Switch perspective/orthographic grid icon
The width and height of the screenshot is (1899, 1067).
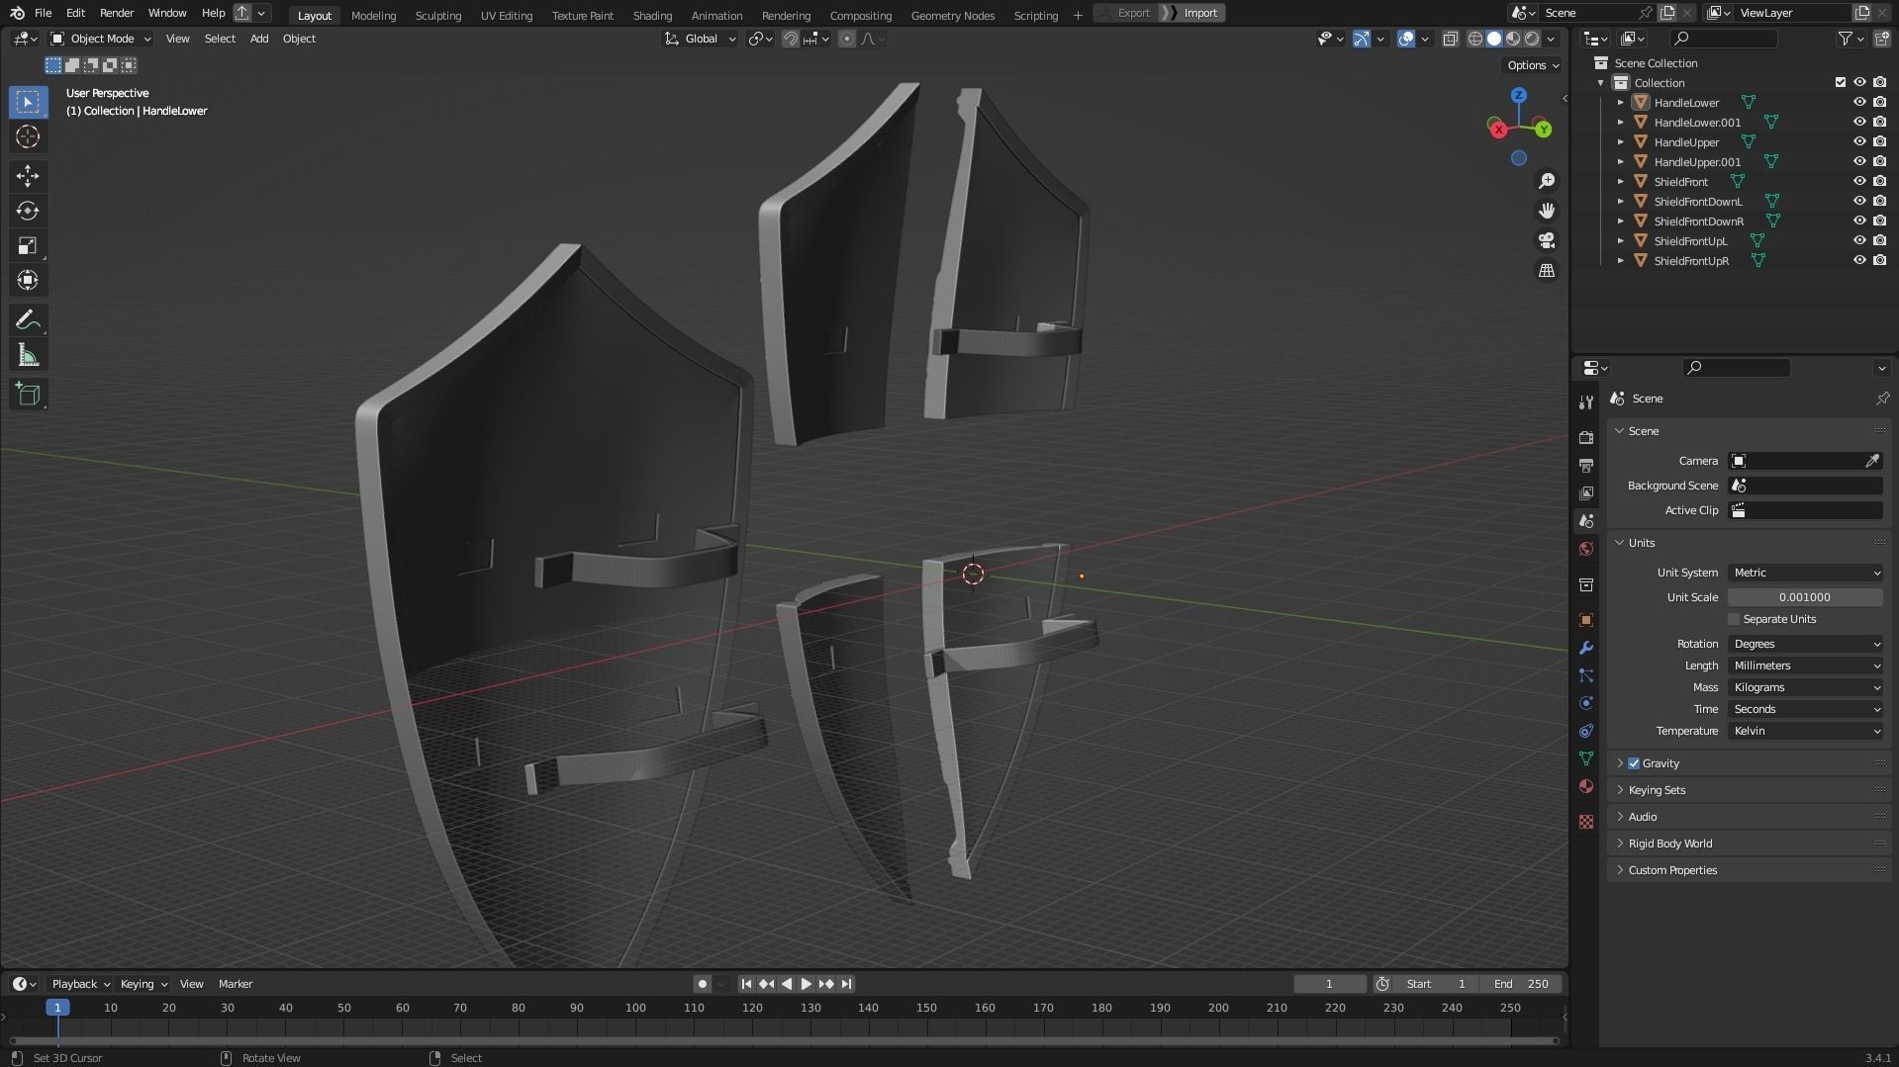pyautogui.click(x=1546, y=270)
